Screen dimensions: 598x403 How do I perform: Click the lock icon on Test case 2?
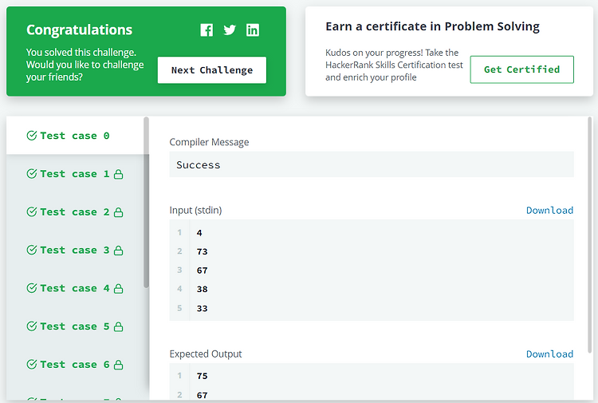pyautogui.click(x=119, y=212)
